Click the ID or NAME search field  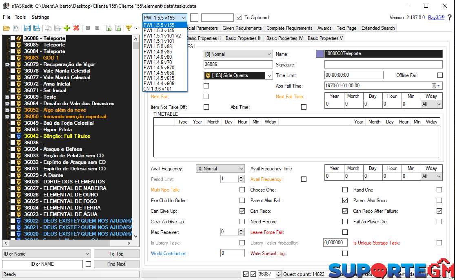click(x=42, y=264)
